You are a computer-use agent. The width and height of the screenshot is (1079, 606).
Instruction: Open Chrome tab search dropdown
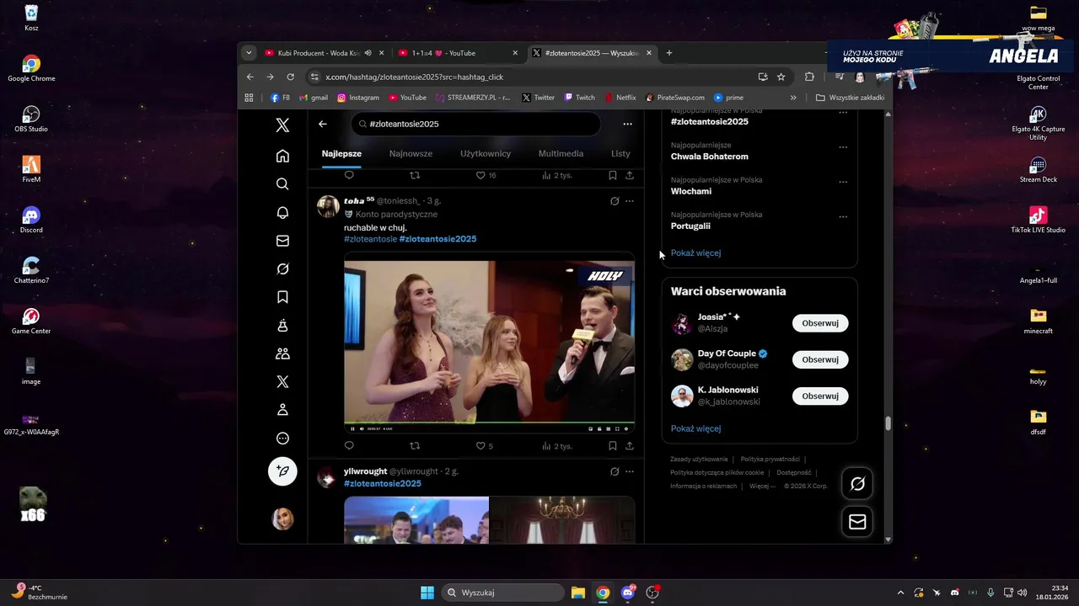(x=249, y=53)
